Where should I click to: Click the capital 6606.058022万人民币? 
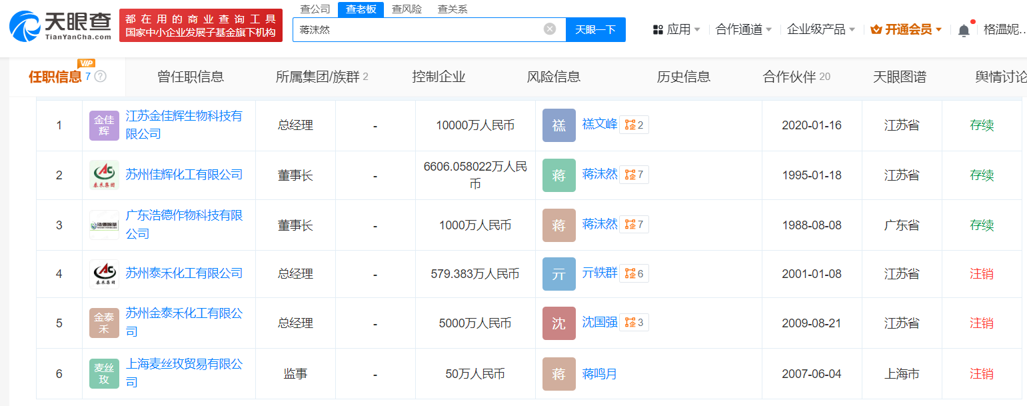(475, 175)
